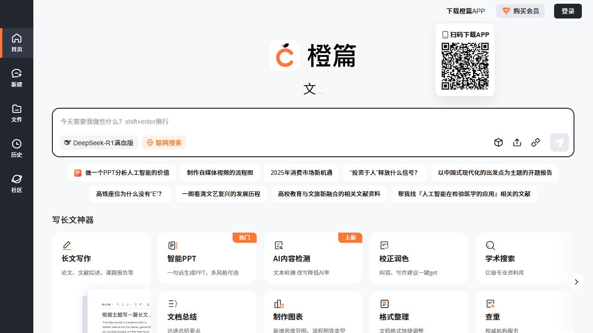Click the upload icon in the input box

tap(517, 142)
